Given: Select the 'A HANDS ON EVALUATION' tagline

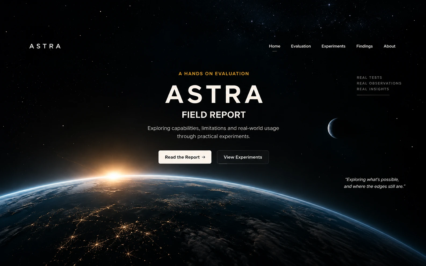Looking at the screenshot, I should [214, 73].
